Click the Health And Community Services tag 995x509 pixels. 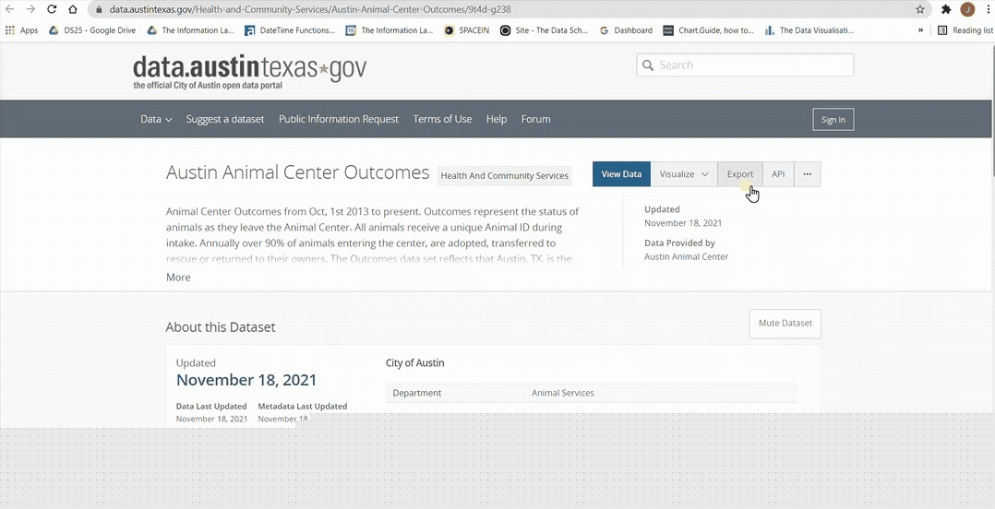505,175
